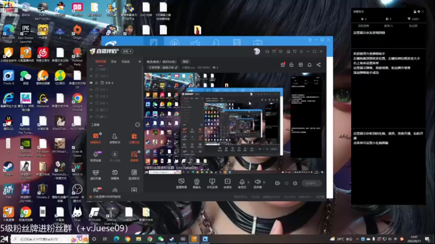
Task: Click the Cortana circle on the taskbar
Action: (94, 239)
